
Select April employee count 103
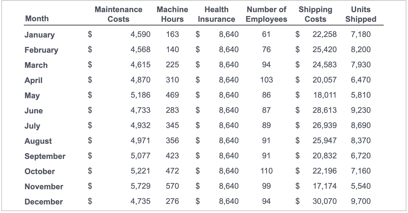(267, 80)
